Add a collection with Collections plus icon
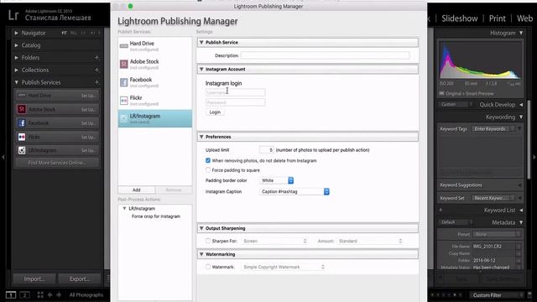This screenshot has height=302, width=537. (x=97, y=70)
